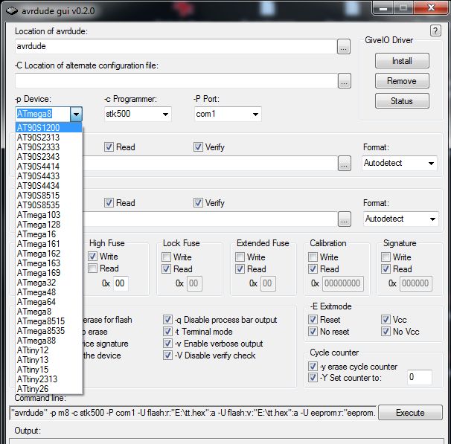Image resolution: width=451 pixels, height=444 pixels.
Task: Toggle Exitmode No reset checkbox
Action: point(313,332)
